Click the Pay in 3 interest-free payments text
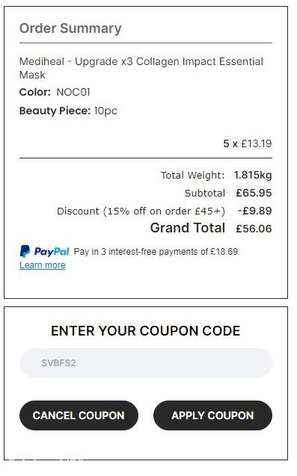The image size is (297, 476). [x=157, y=252]
